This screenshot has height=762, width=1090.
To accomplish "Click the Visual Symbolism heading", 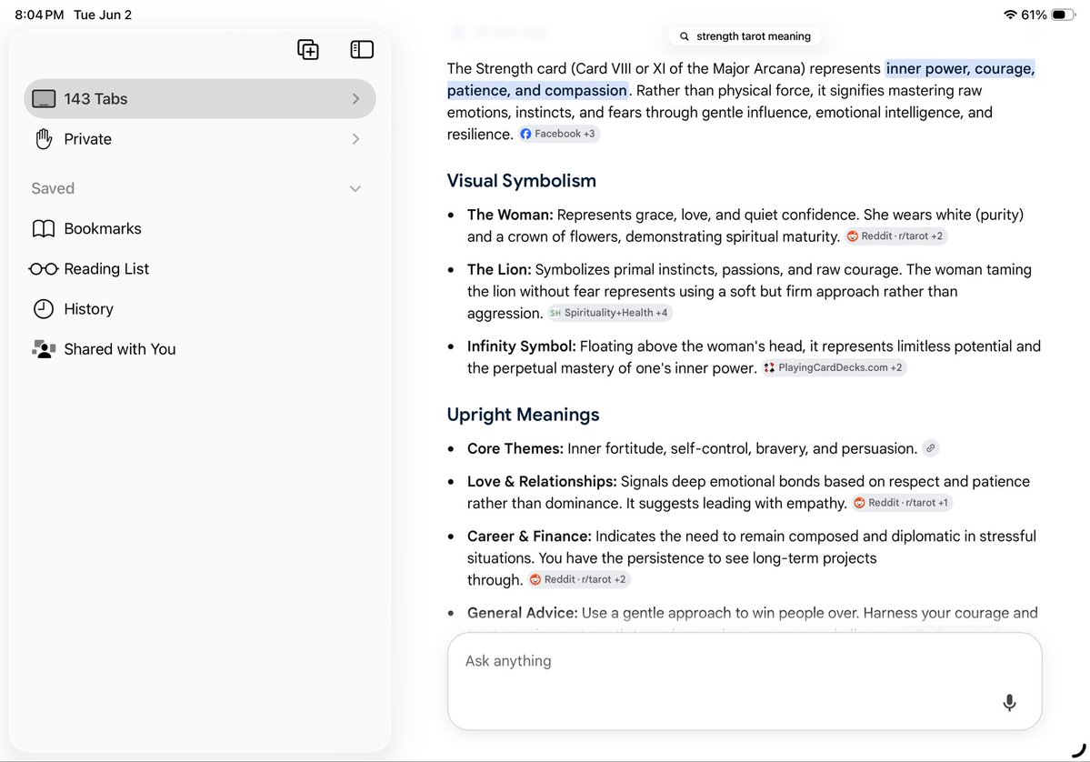I will [522, 181].
